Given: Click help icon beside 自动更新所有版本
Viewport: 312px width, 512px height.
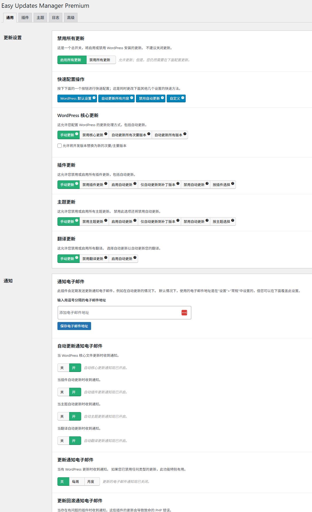Looking at the screenshot, I should [x=185, y=134].
